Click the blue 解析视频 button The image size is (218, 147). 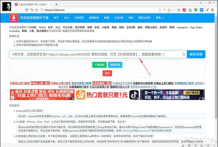click(x=196, y=54)
